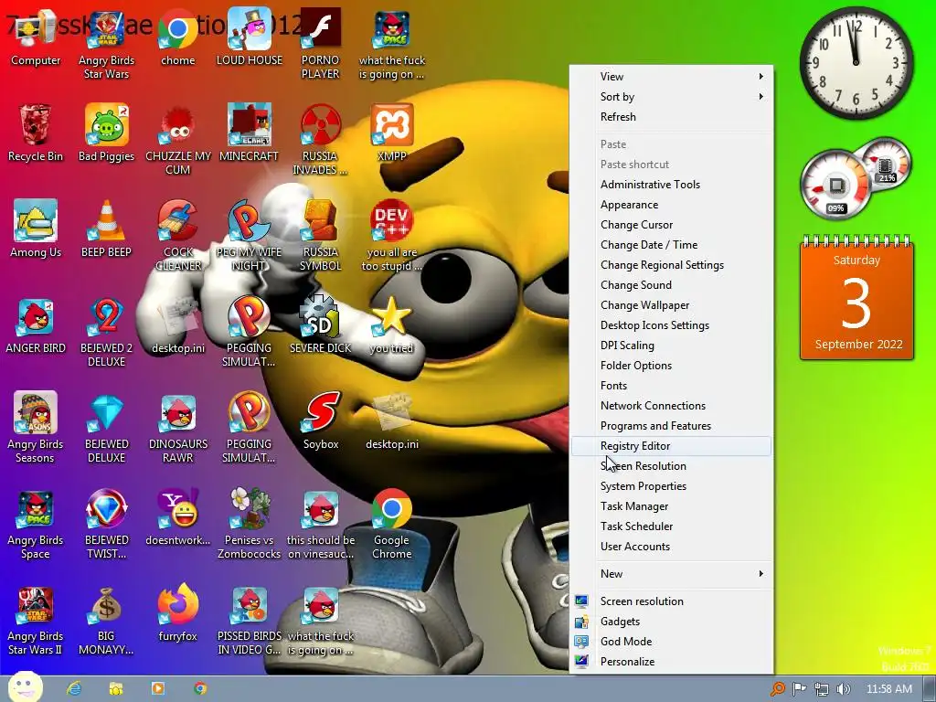Select the Google Chrome desktop icon

tap(391, 524)
